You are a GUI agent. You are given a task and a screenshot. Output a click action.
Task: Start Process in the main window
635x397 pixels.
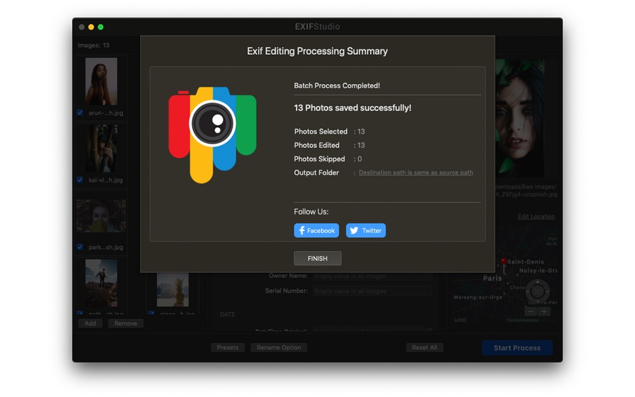coord(517,348)
